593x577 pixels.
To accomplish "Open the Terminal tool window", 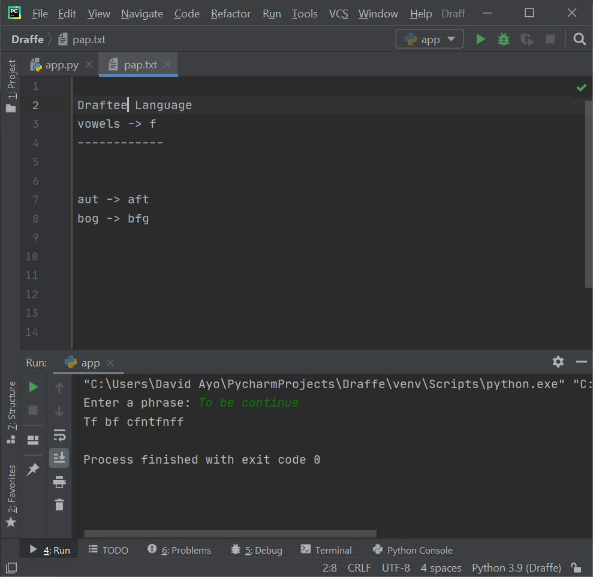I will click(x=327, y=550).
